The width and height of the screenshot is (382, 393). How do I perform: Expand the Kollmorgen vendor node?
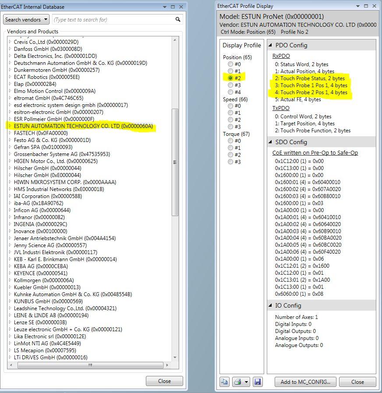coord(10,280)
